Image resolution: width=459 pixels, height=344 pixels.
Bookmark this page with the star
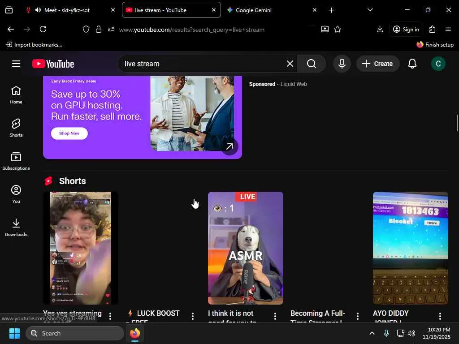click(x=338, y=29)
